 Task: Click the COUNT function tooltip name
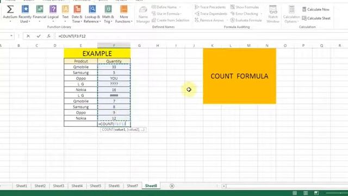[x=108, y=130]
